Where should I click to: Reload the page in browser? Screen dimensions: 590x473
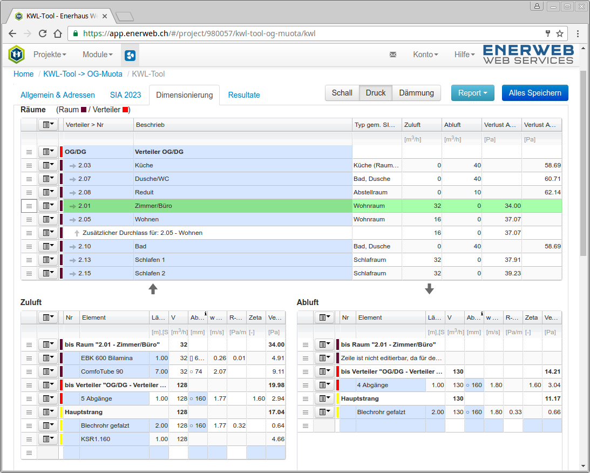point(43,33)
